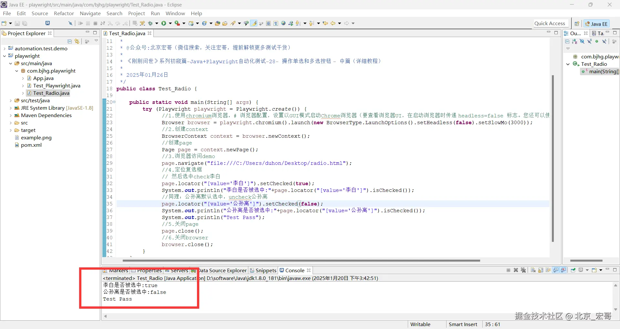620x329 pixels.
Task: Click the Open Type icon in toolbar
Action: pyautogui.click(x=218, y=23)
